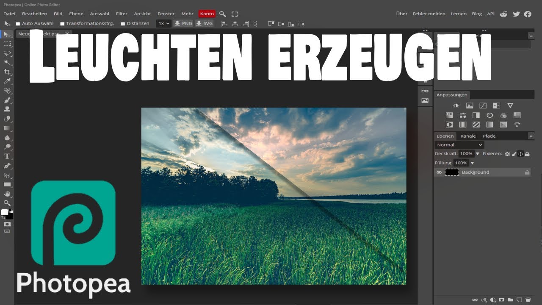
Task: Select the Lasso tool
Action: (7, 53)
